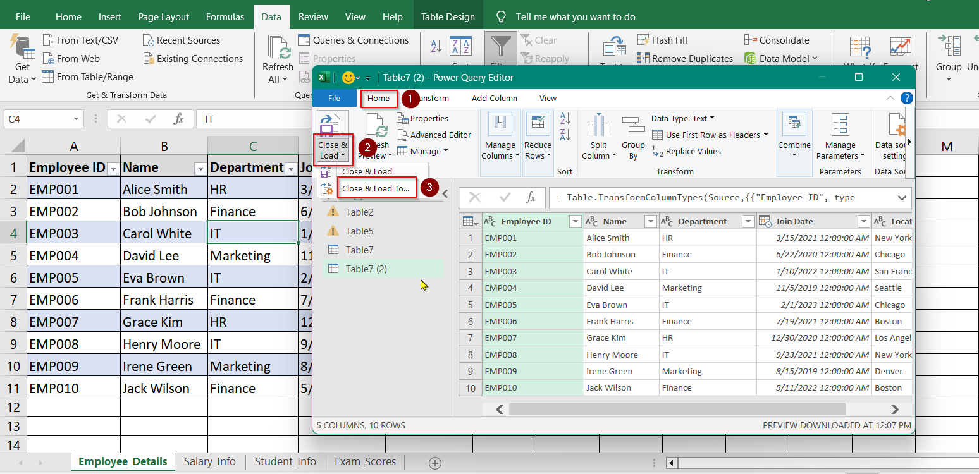Click the Refresh All icon

(x=278, y=47)
